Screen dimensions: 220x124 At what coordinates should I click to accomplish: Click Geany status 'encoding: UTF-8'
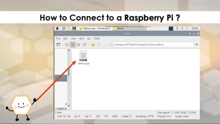click(145, 116)
